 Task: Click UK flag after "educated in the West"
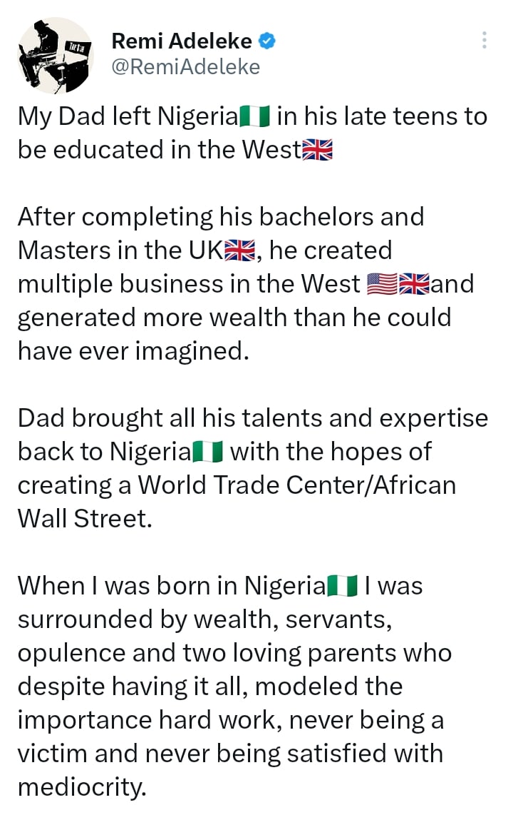[x=317, y=151]
